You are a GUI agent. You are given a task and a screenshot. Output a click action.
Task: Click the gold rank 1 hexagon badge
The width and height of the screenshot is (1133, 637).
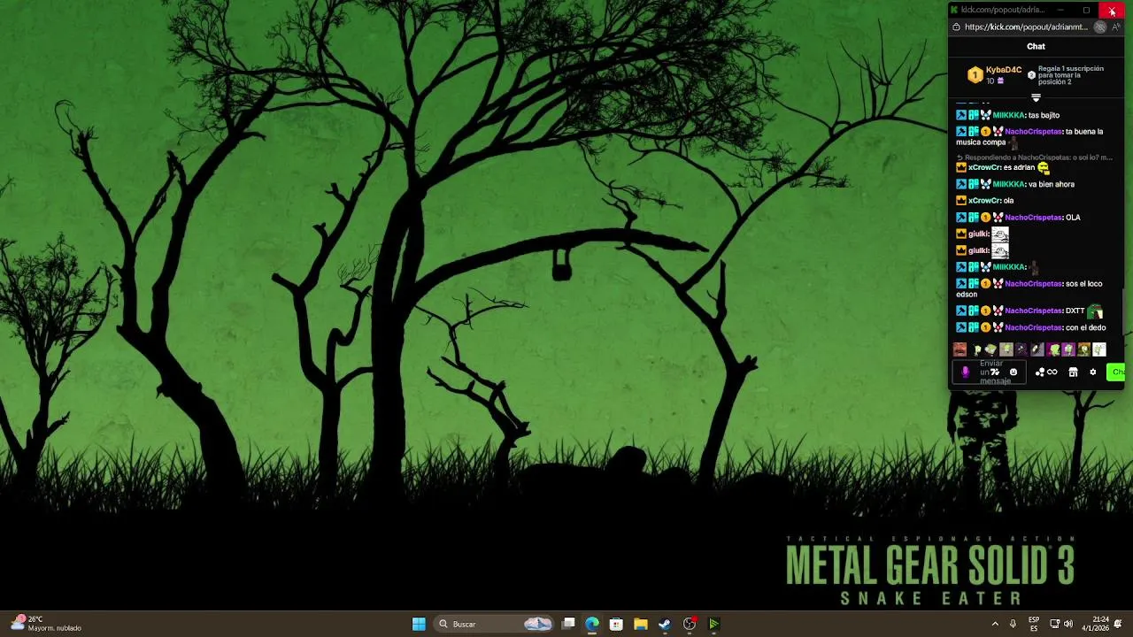pyautogui.click(x=975, y=75)
